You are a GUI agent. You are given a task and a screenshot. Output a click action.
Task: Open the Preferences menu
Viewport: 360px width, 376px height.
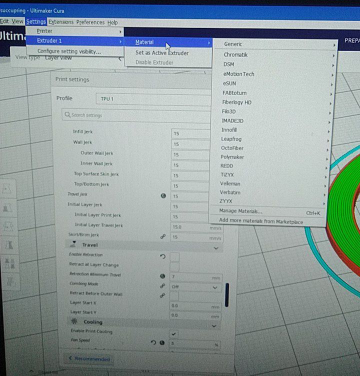[x=90, y=22]
